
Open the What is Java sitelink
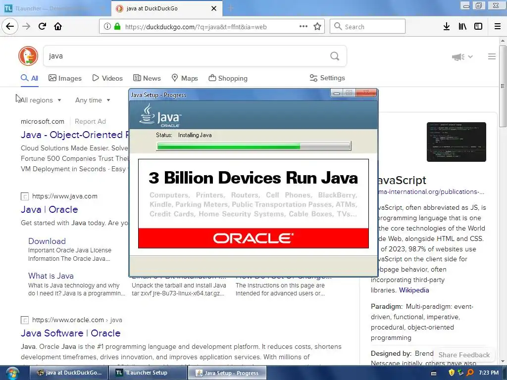pyautogui.click(x=51, y=276)
